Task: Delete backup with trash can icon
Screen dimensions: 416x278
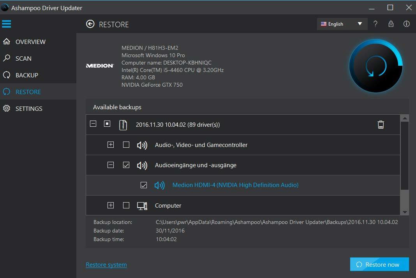Action: [381, 124]
